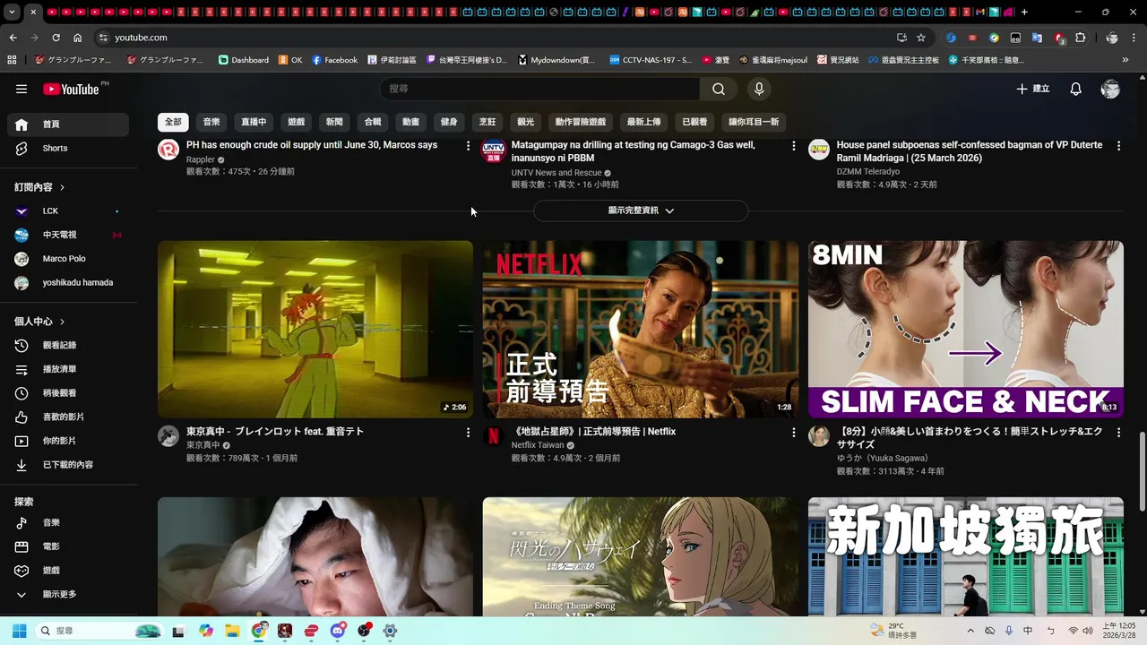Open 播放清單 playlists
The width and height of the screenshot is (1147, 645).
click(x=68, y=369)
